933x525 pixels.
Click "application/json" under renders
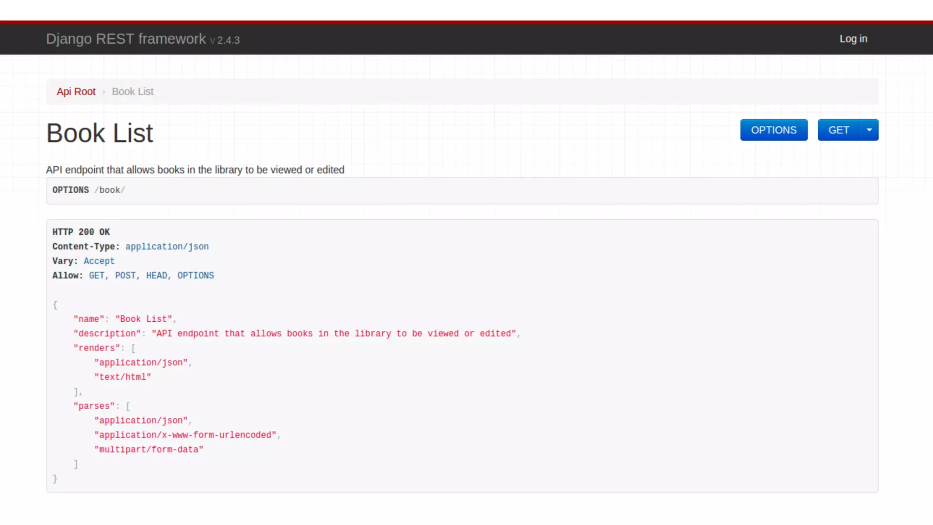(141, 363)
